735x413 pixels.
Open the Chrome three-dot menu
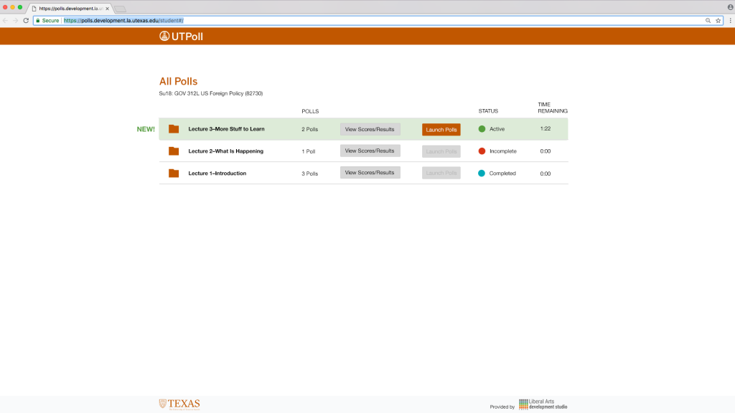pos(729,21)
